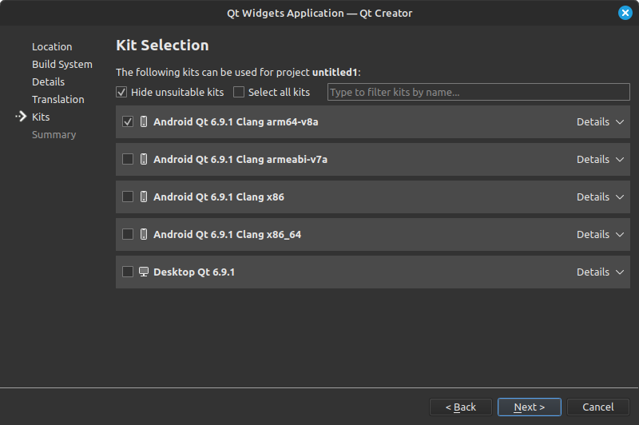639x425 pixels.
Task: Click the phone icon for Android arm64-v8a kit
Action: (144, 121)
